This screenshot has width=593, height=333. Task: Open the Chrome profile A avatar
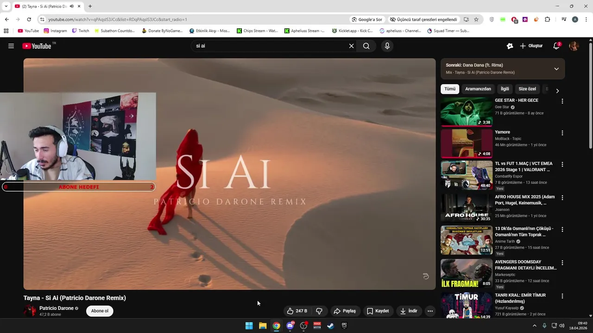point(575,19)
